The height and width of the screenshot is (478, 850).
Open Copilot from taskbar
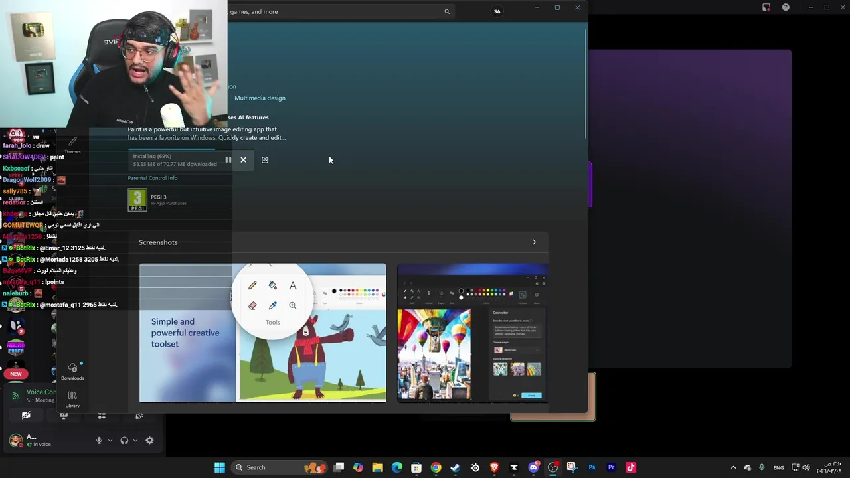click(358, 467)
